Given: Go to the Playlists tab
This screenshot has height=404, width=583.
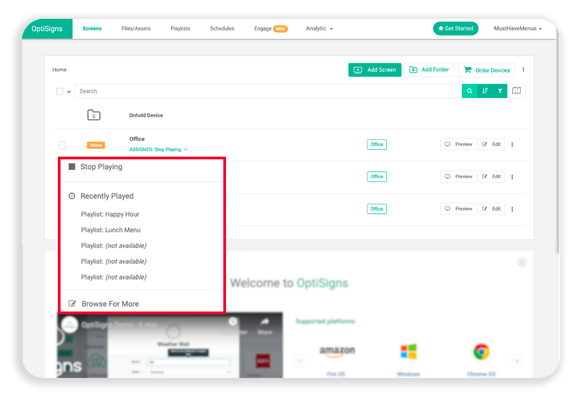Looking at the screenshot, I should [180, 29].
